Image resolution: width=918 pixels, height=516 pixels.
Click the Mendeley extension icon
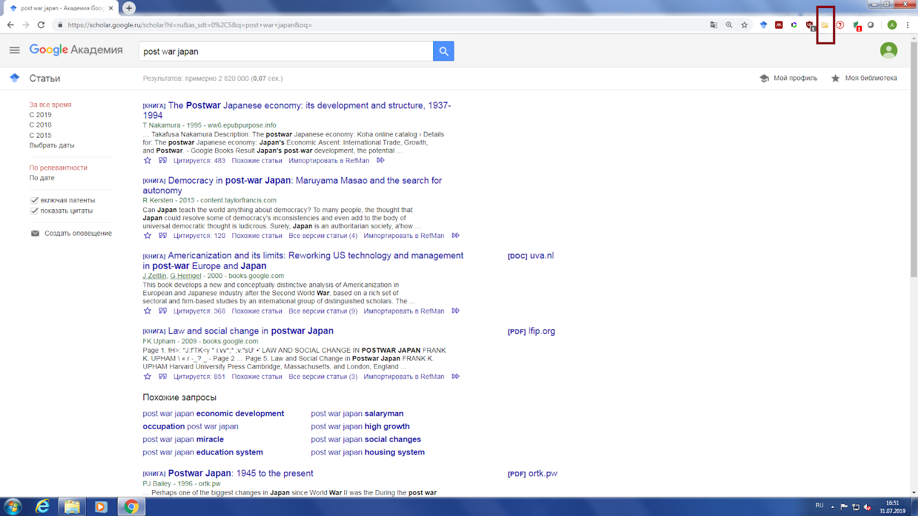(779, 25)
